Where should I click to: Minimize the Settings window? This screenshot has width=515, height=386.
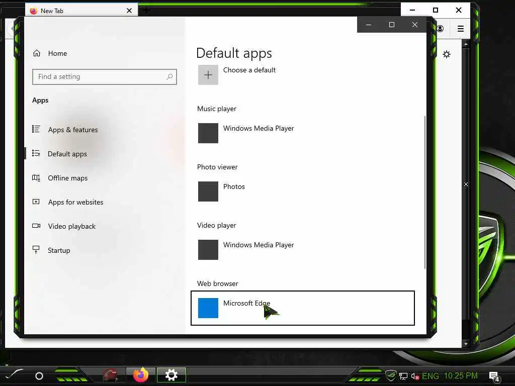pos(369,25)
